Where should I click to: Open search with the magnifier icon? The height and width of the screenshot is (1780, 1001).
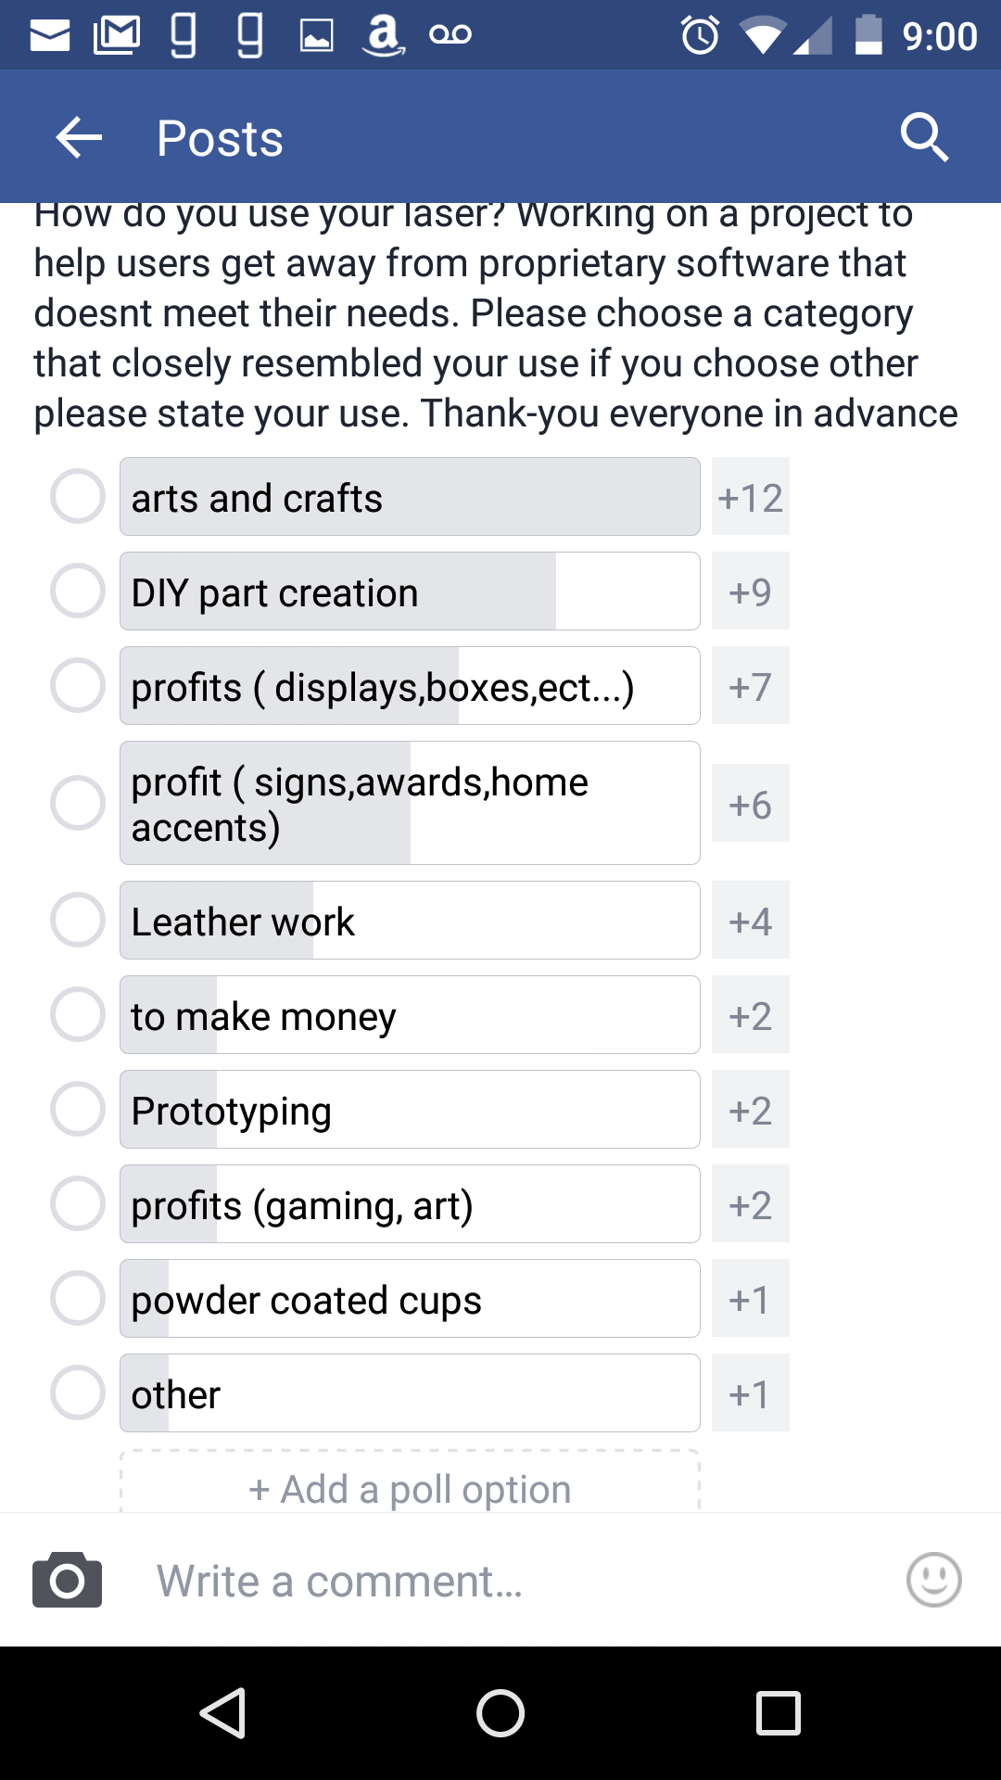[924, 138]
